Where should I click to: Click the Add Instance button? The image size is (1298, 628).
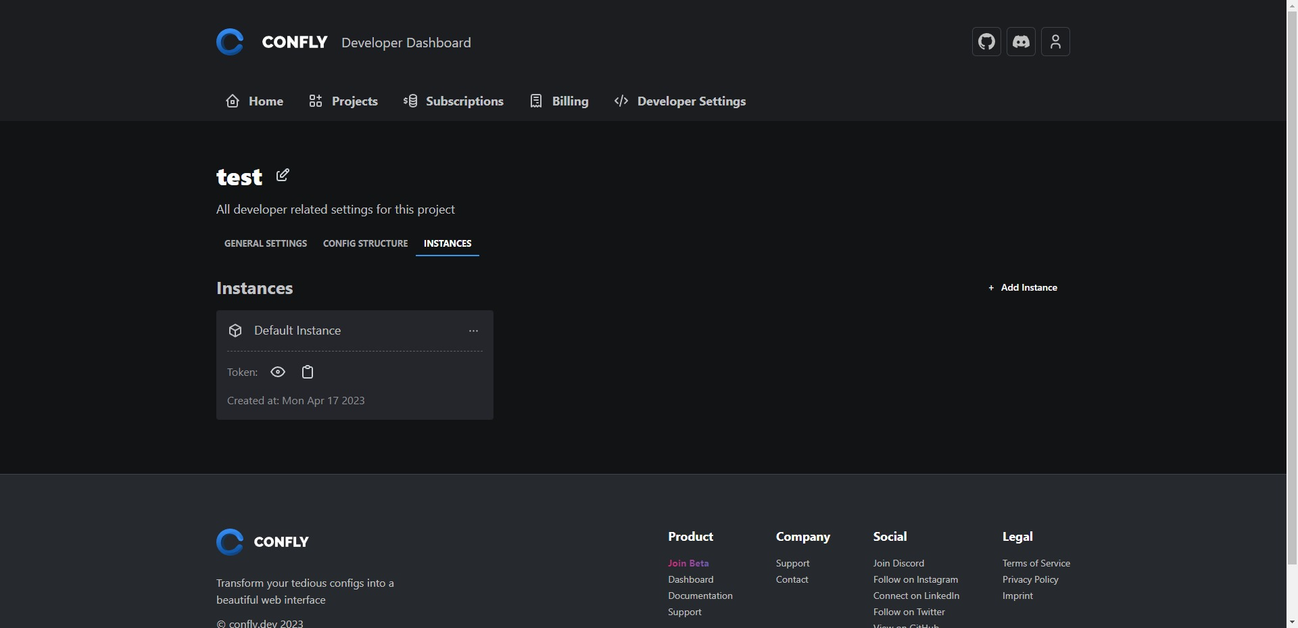pyautogui.click(x=1022, y=287)
